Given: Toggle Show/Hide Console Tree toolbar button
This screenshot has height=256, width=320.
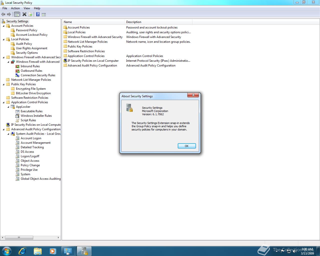Looking at the screenshot, I should [x=17, y=14].
